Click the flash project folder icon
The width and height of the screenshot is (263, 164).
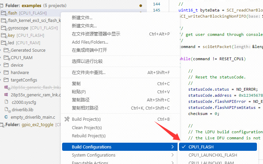pyautogui.click(x=4, y=13)
